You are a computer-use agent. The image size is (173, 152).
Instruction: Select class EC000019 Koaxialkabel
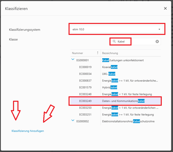coord(116,67)
